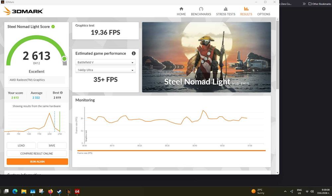Open Task View from the taskbar
Image resolution: width=332 pixels, height=196 pixels.
pyautogui.click(x=6, y=191)
